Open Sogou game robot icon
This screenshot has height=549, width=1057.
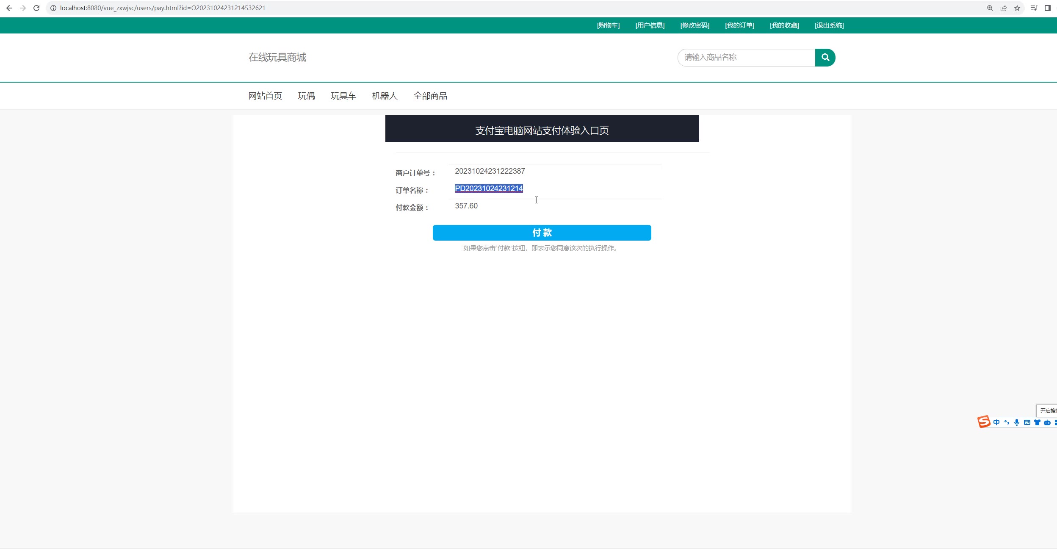coord(1047,423)
